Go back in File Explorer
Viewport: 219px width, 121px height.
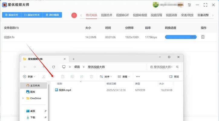(x=25, y=67)
